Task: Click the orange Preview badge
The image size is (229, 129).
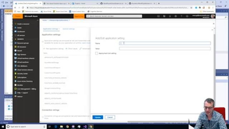Action: [18, 16]
